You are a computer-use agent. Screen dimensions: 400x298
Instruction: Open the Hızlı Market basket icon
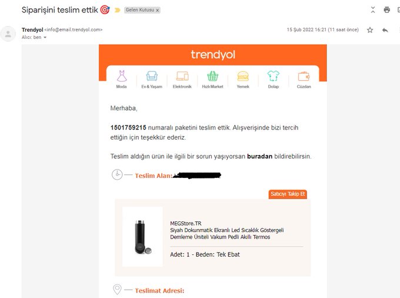tap(212, 76)
